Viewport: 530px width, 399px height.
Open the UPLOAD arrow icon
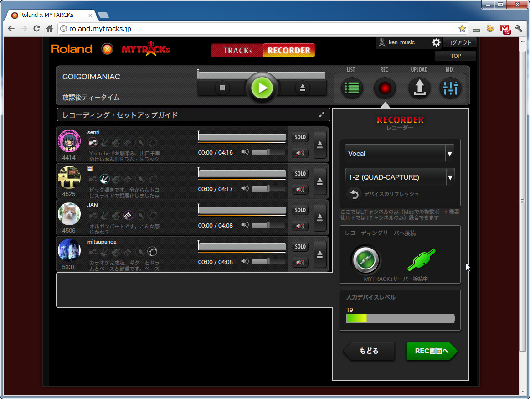[x=419, y=88]
